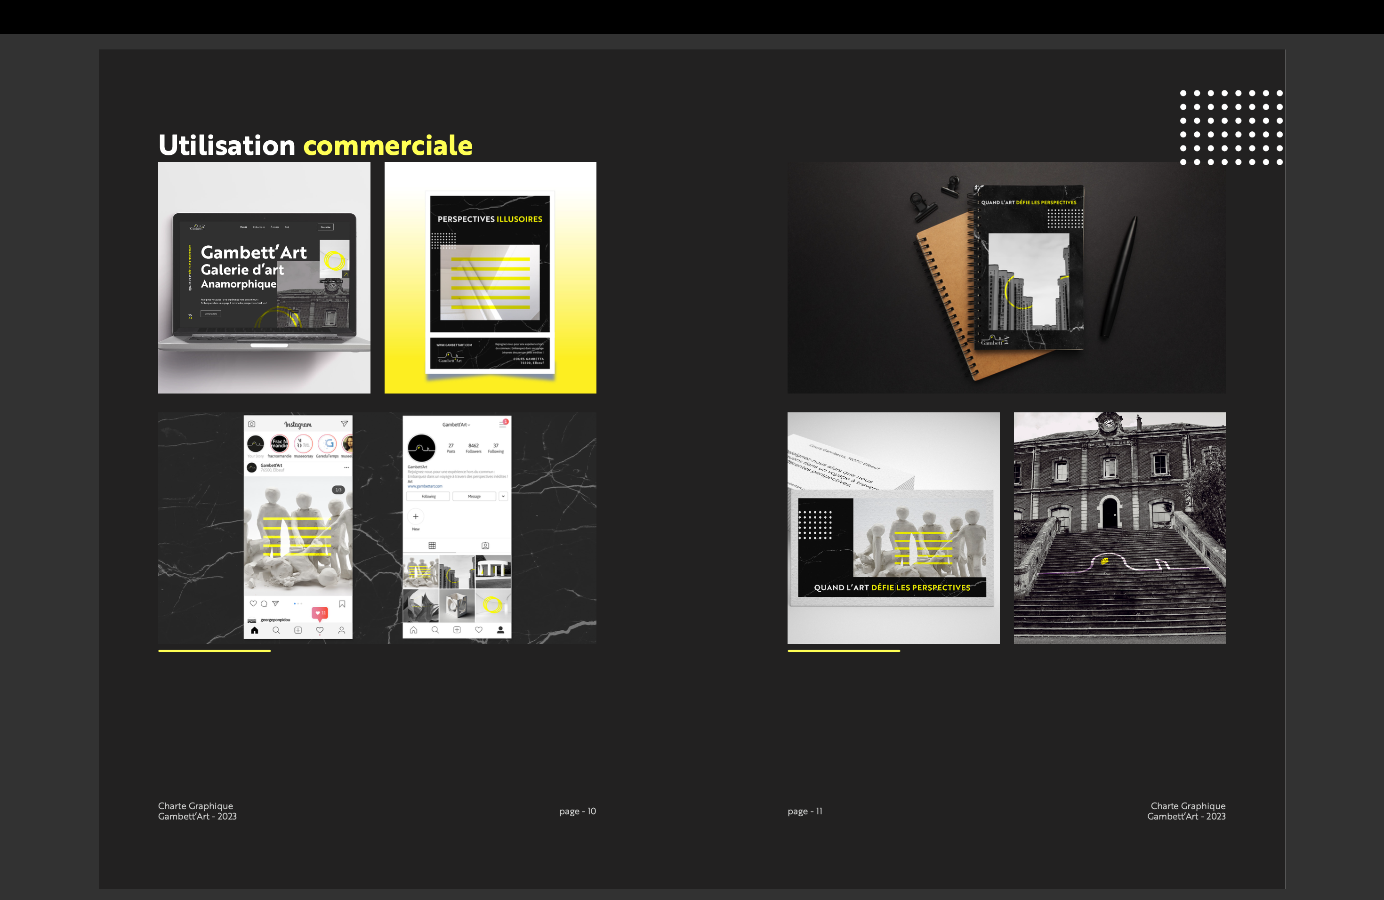Open direct messages paper-plane icon in header

coord(344,424)
